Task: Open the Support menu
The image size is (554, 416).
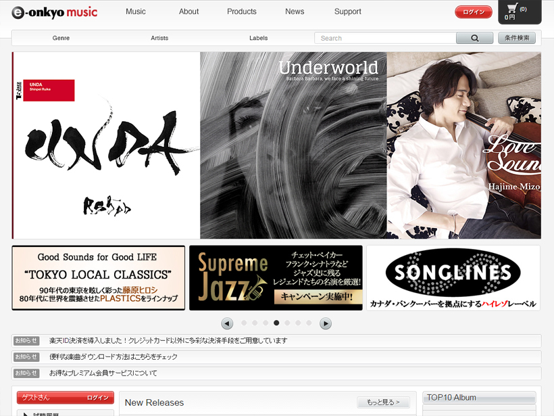Action: 348,11
